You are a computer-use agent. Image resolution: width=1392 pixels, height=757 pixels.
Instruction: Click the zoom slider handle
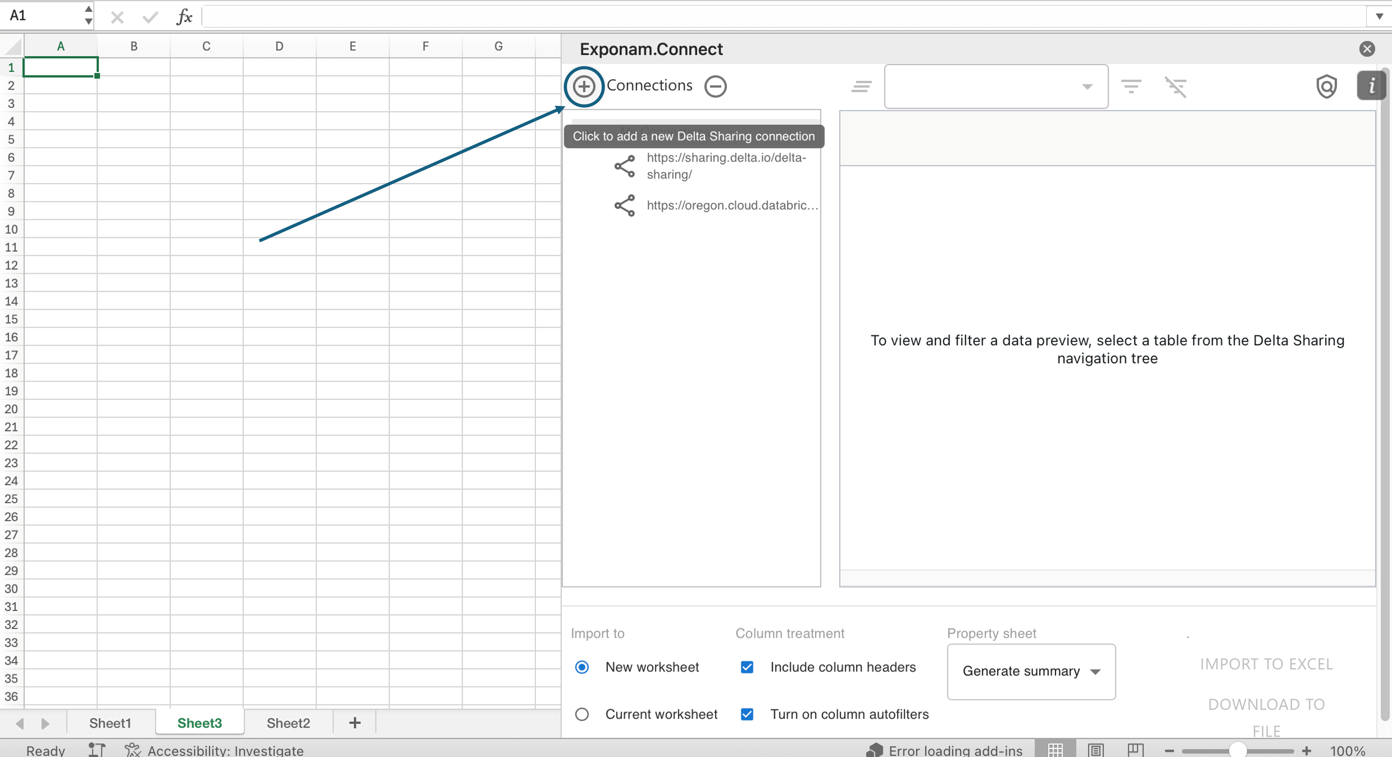pyautogui.click(x=1237, y=751)
